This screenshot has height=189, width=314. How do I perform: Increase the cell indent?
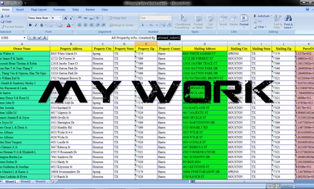(x=104, y=25)
